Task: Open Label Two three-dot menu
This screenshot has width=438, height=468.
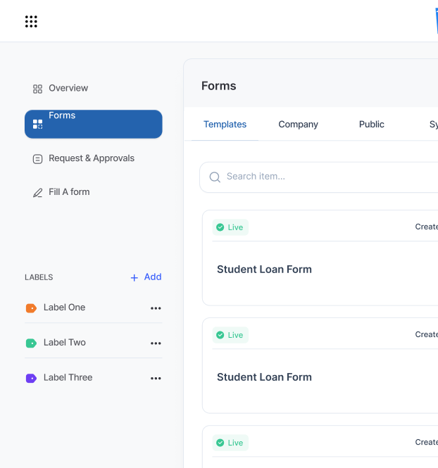Action: point(156,343)
